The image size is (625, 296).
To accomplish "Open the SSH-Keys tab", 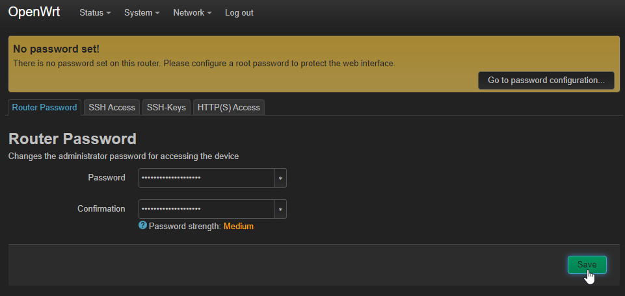I will pyautogui.click(x=166, y=108).
